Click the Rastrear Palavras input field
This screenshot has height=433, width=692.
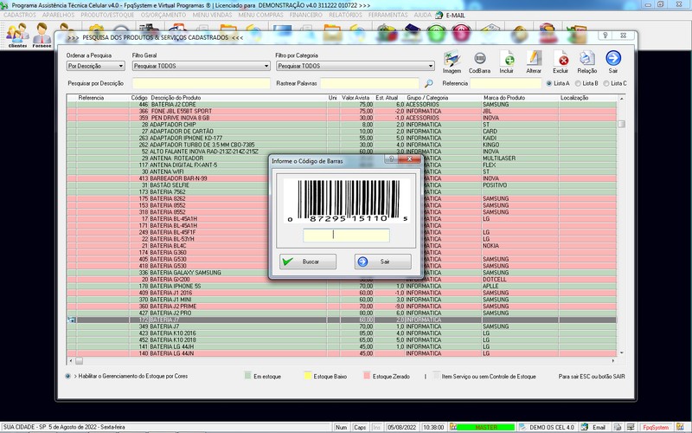[x=370, y=83]
